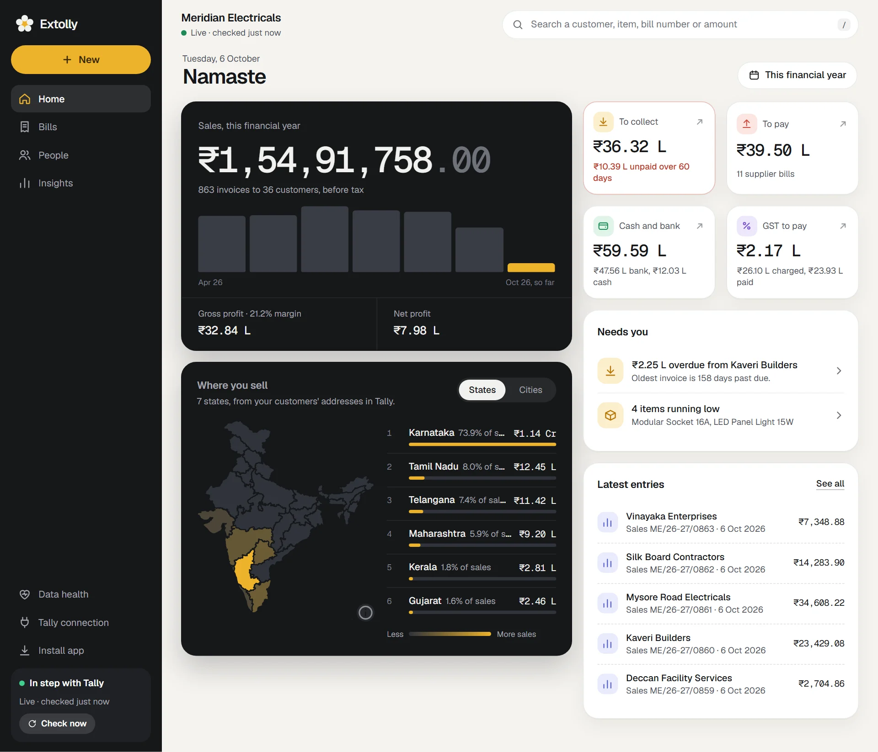Viewport: 878px width, 752px height.
Task: Click the search magnifier icon
Action: [x=518, y=25]
